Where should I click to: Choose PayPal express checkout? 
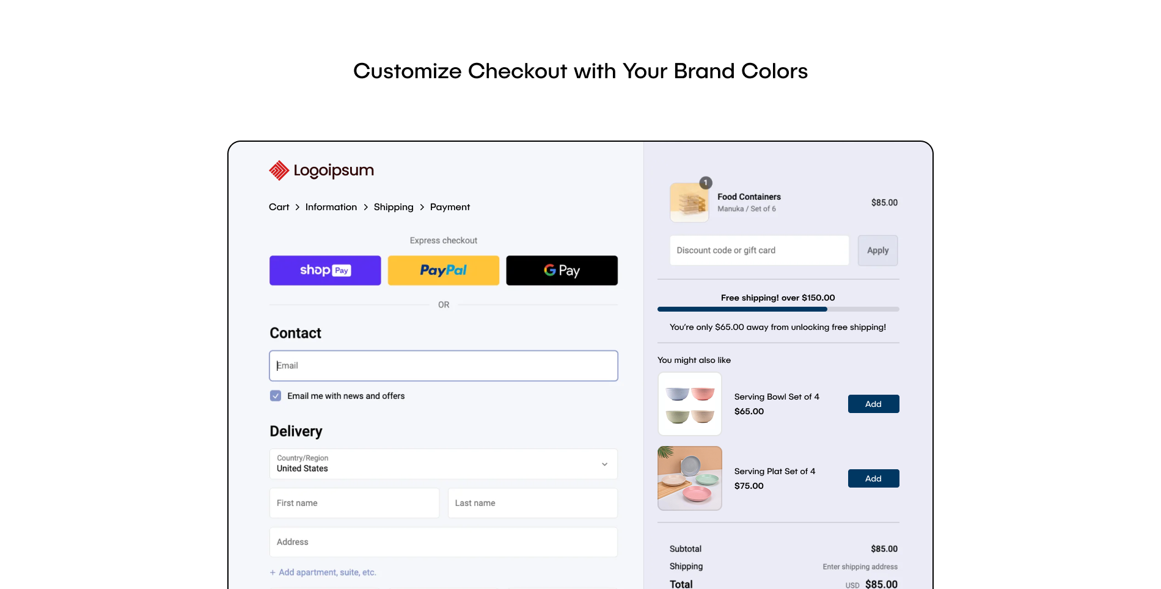pos(444,271)
